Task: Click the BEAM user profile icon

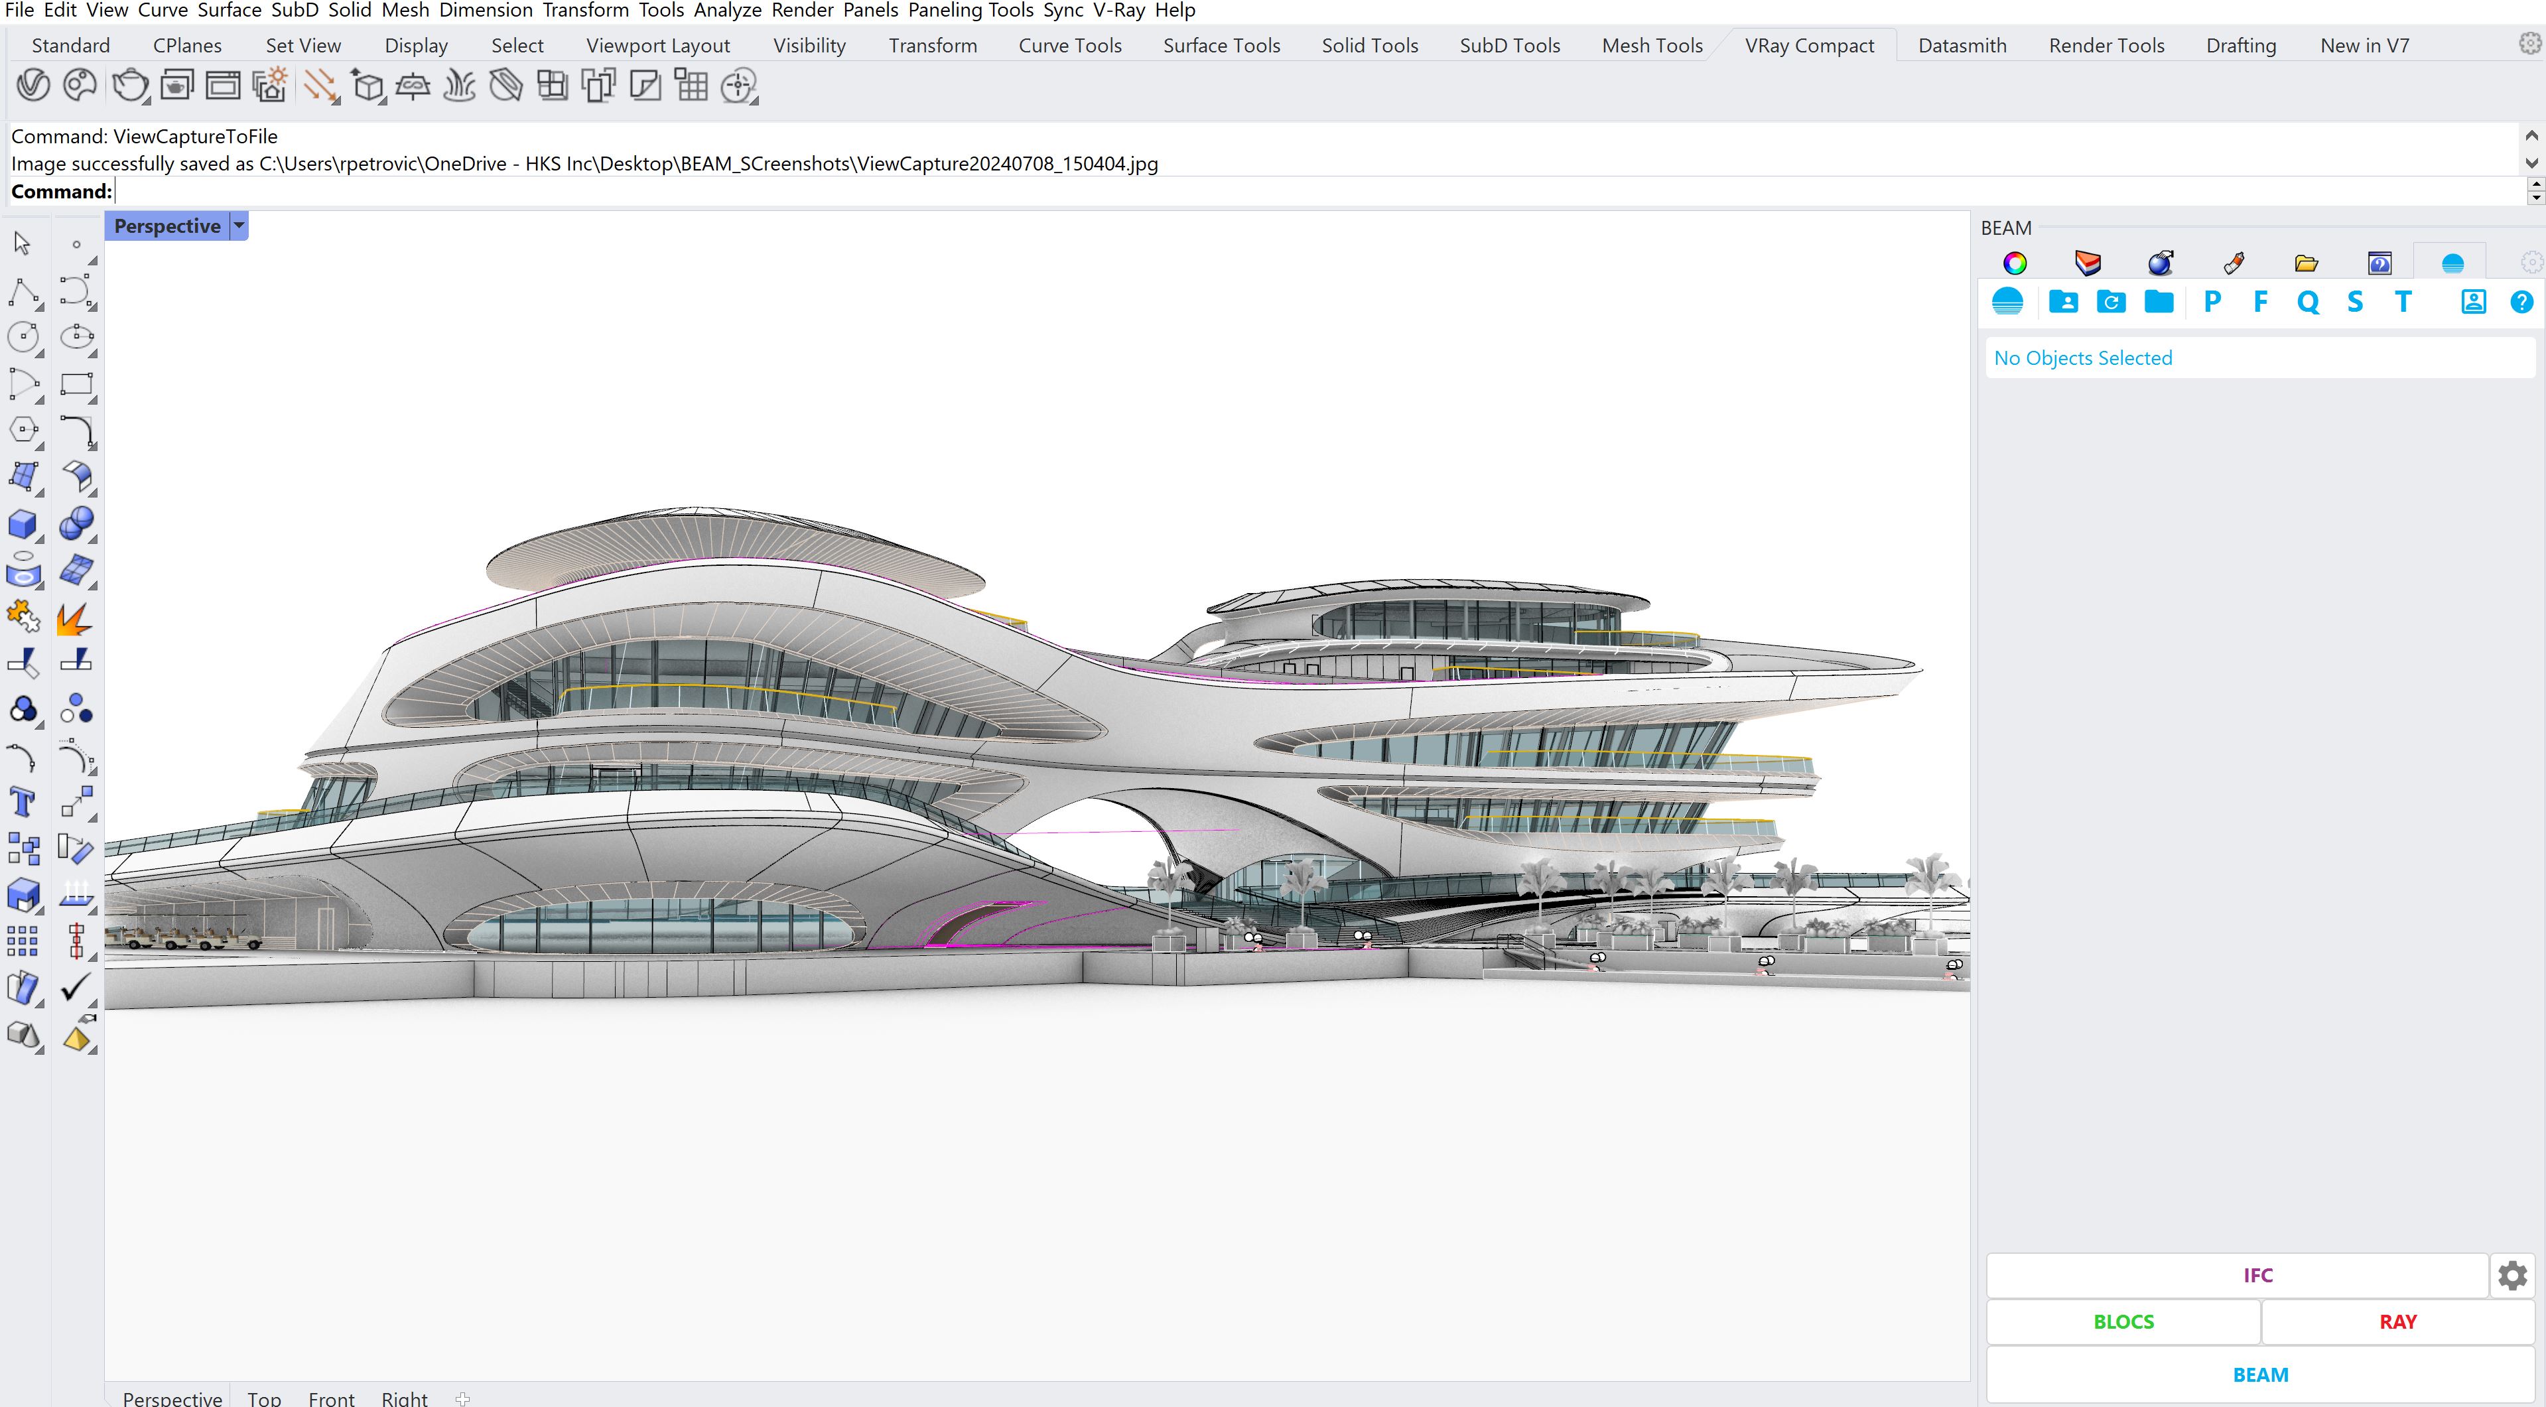Action: pyautogui.click(x=2473, y=302)
